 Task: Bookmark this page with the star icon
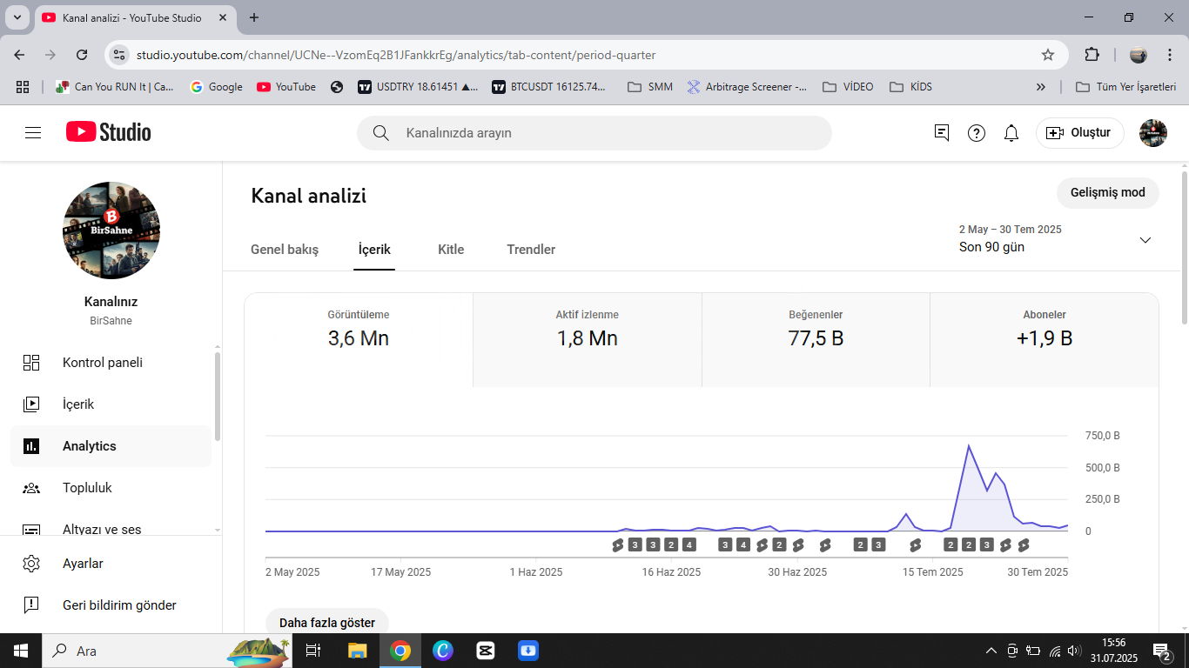[1048, 55]
